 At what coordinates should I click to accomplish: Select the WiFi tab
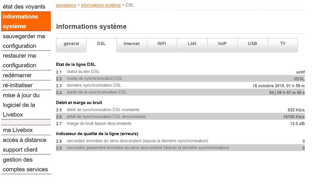click(x=162, y=44)
